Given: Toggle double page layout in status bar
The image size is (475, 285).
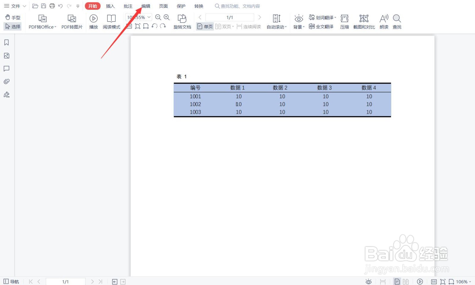Looking at the screenshot, I should point(406,281).
